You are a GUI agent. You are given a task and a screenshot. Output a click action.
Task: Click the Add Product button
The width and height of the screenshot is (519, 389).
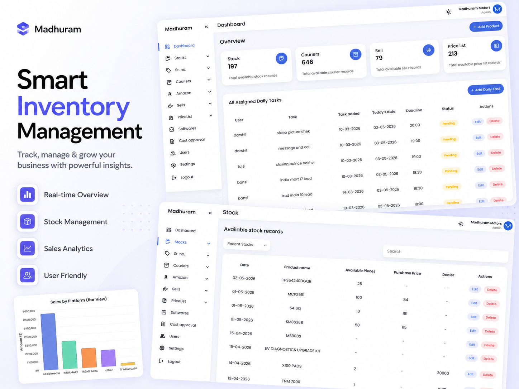tap(486, 27)
